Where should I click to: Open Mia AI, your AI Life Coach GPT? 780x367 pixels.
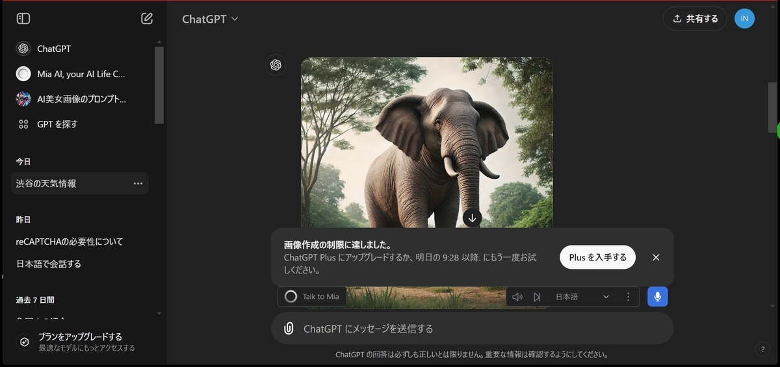pos(82,74)
